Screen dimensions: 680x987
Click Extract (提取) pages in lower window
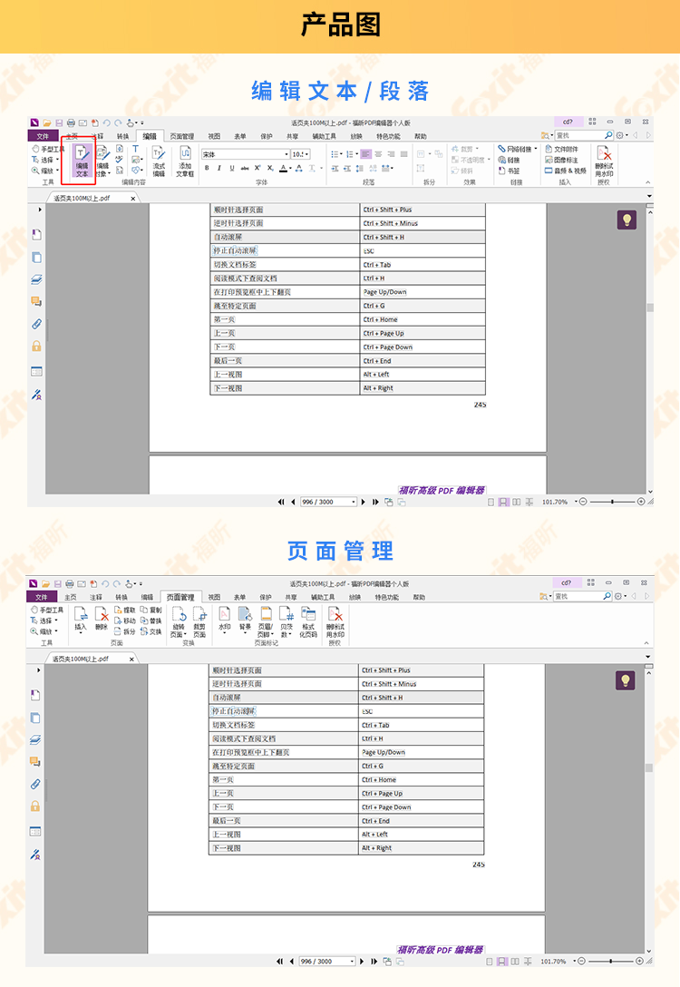pyautogui.click(x=124, y=610)
